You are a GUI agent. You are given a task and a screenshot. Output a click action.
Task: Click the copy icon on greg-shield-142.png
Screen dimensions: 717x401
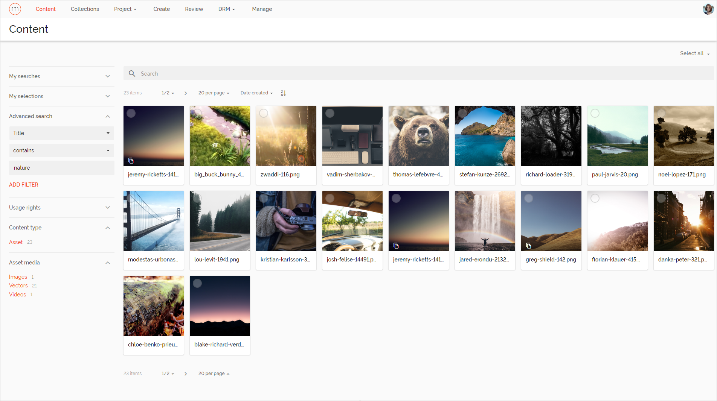tap(529, 246)
